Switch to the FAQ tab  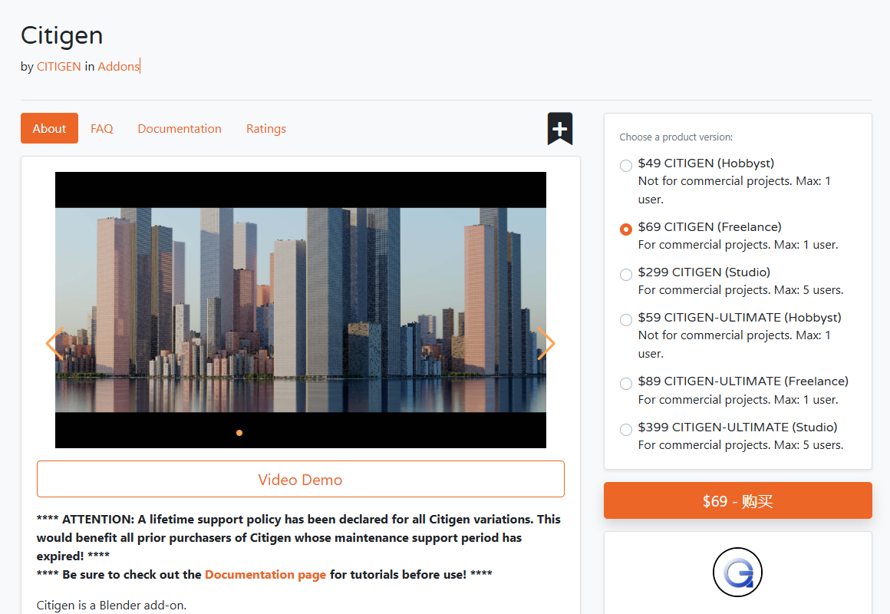102,128
